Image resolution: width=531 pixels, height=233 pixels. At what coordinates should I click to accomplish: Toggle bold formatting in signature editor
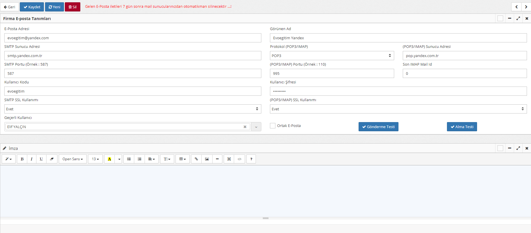pos(22,159)
